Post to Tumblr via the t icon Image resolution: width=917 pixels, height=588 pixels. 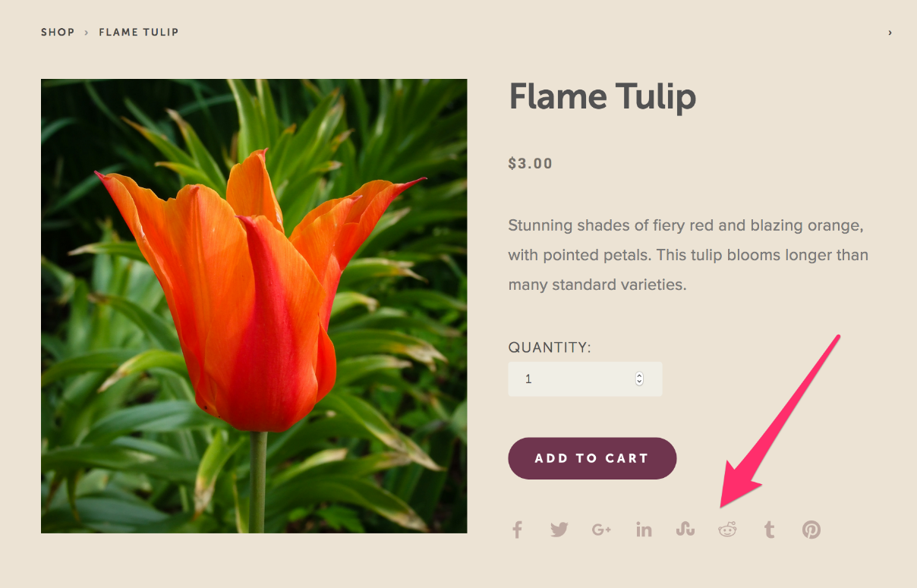[x=770, y=530]
